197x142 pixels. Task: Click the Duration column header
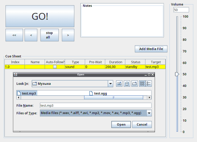point(115,62)
